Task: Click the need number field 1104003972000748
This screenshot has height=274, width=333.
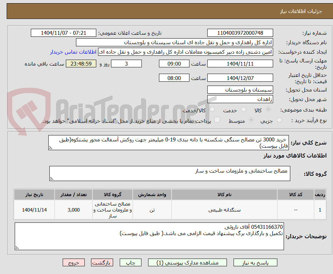Action: 240,33
